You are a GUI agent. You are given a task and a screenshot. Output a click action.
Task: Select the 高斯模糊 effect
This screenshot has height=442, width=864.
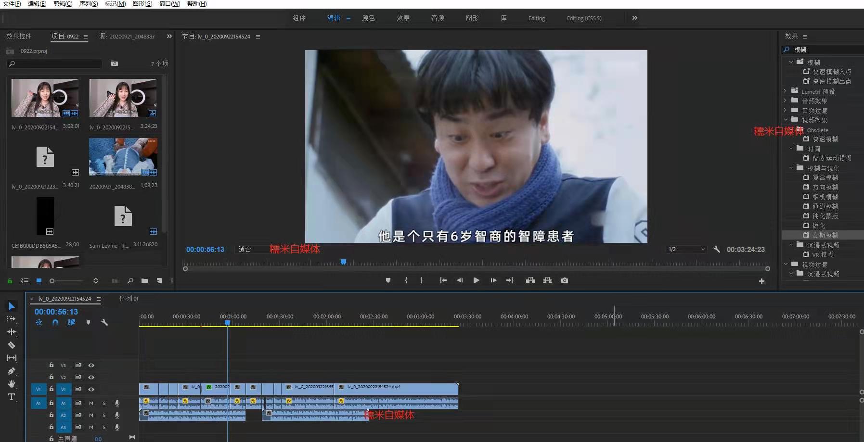(x=825, y=235)
